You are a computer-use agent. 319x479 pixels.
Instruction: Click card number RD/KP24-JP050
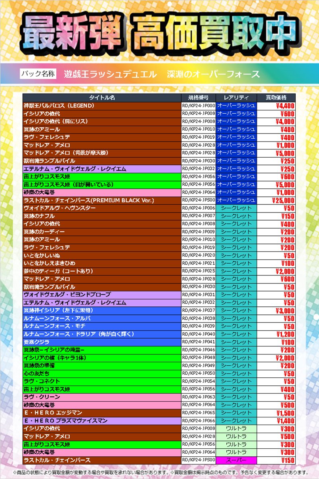[x=199, y=374]
